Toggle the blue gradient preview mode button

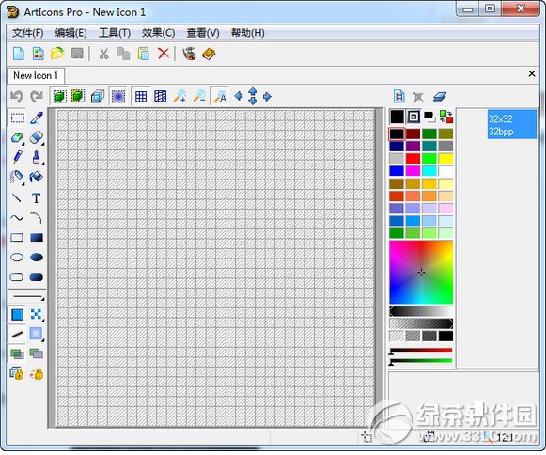click(x=118, y=97)
